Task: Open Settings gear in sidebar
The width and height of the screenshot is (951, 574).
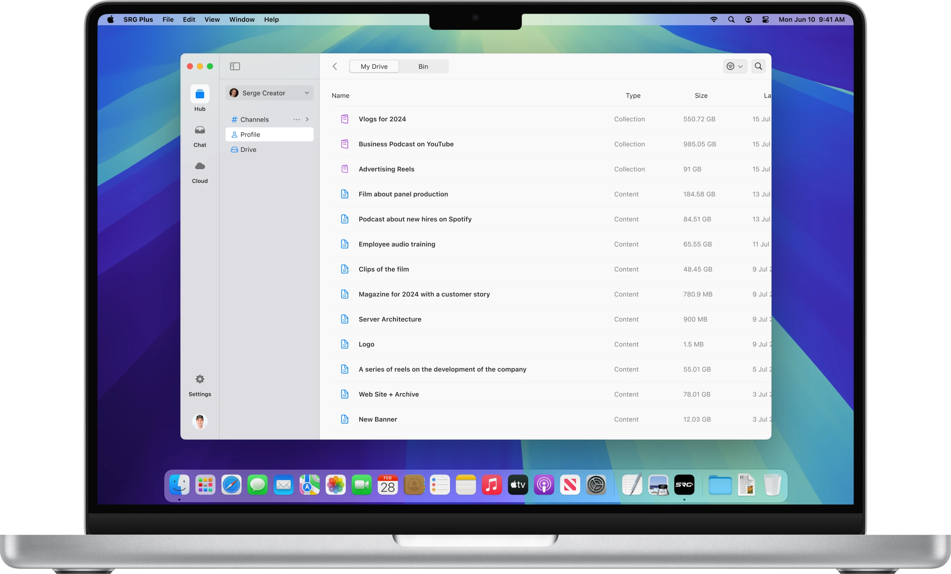Action: coord(200,379)
